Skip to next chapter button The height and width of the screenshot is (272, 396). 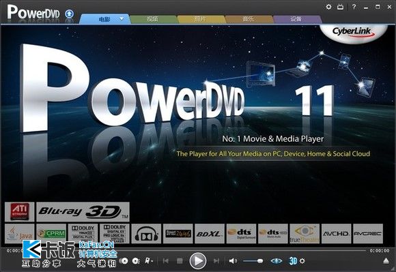point(216,261)
